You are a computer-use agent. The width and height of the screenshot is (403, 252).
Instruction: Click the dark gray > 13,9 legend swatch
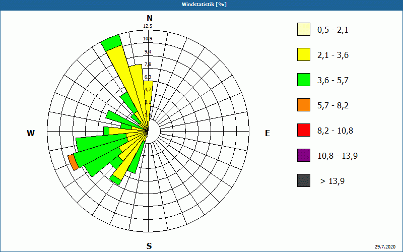point(304,180)
